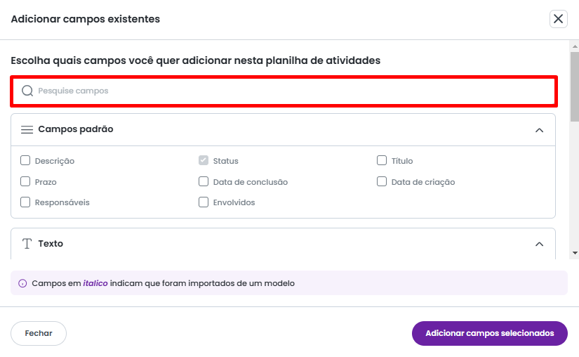
Task: Check the Descrição field checkbox
Action: tap(25, 160)
